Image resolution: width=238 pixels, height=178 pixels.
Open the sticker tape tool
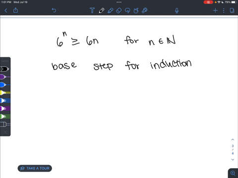coord(145,10)
